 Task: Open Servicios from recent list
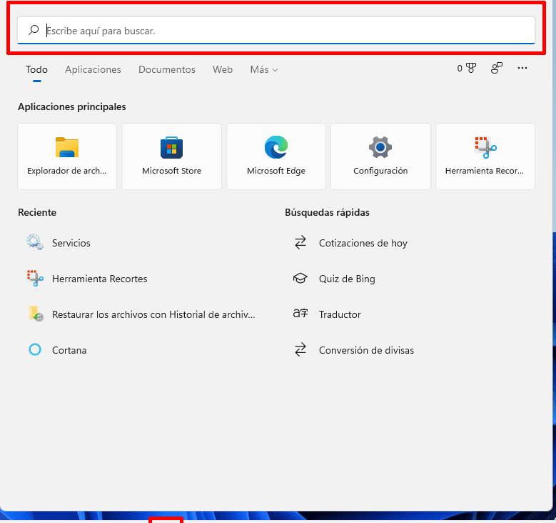point(71,243)
